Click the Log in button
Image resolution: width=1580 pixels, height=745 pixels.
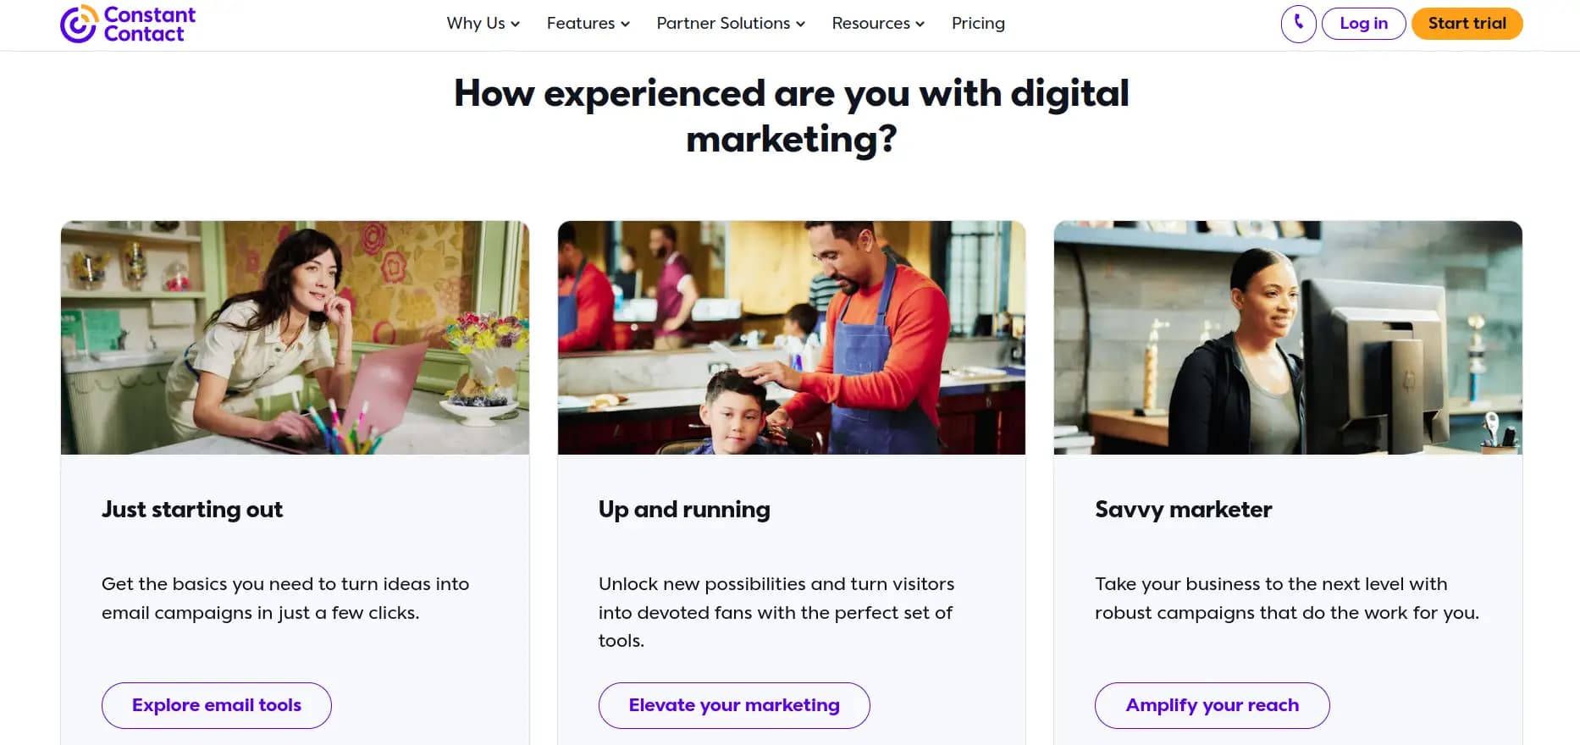tap(1363, 24)
